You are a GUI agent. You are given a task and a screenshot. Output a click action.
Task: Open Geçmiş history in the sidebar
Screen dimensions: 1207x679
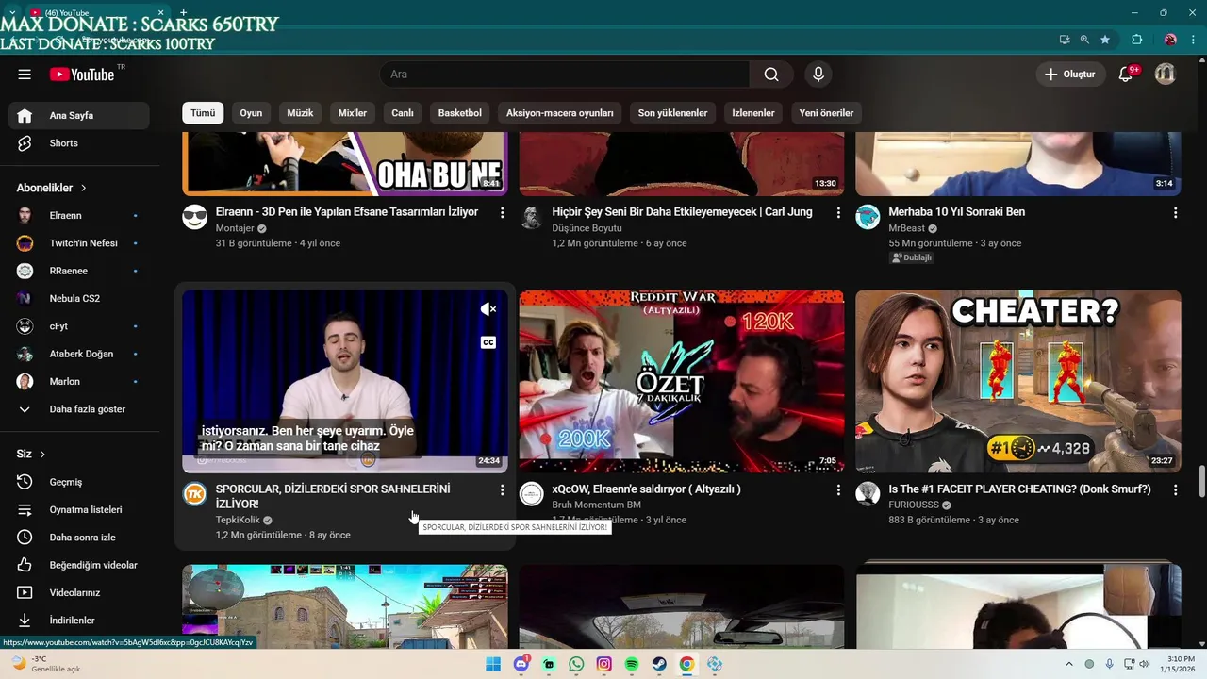point(79,482)
